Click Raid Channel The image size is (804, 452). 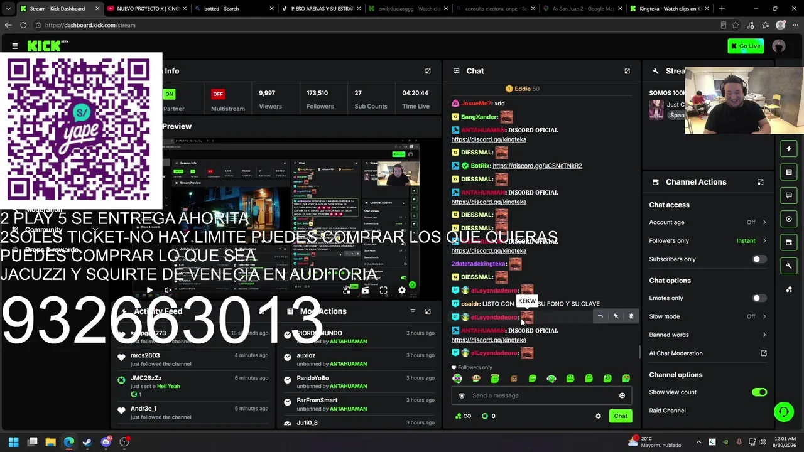pyautogui.click(x=667, y=411)
